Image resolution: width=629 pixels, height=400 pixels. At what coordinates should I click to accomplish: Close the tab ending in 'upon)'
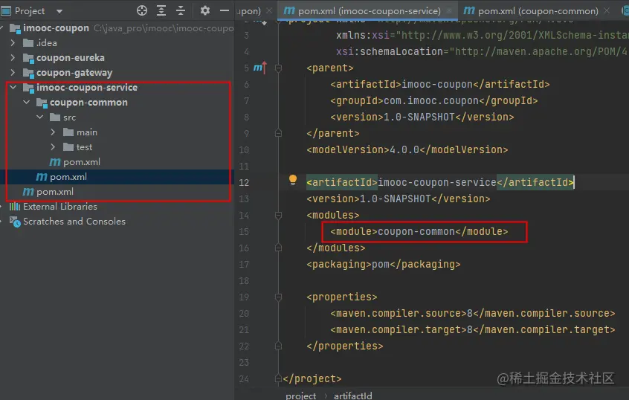(269, 11)
